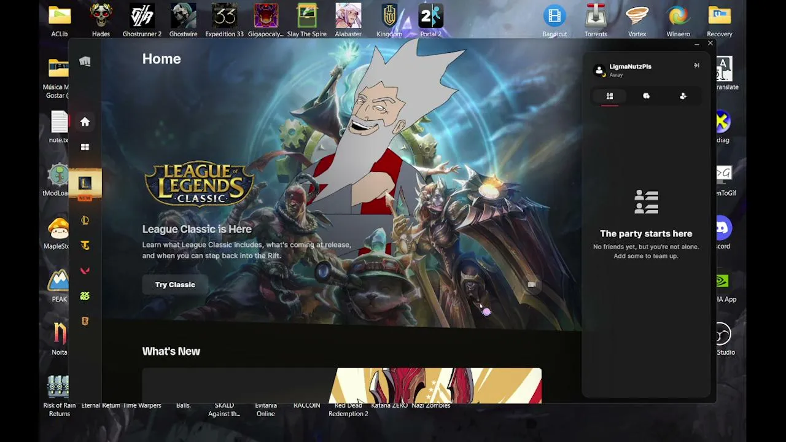Open the Bandicut desktop shortcut

tap(554, 21)
